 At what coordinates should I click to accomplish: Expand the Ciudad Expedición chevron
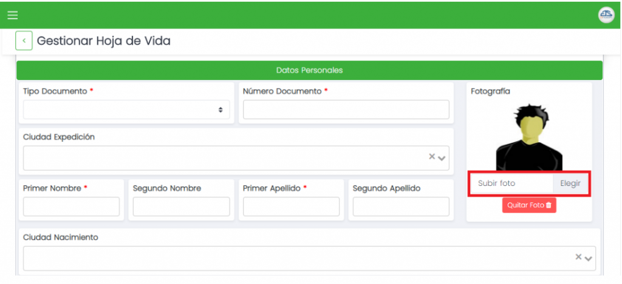point(442,158)
